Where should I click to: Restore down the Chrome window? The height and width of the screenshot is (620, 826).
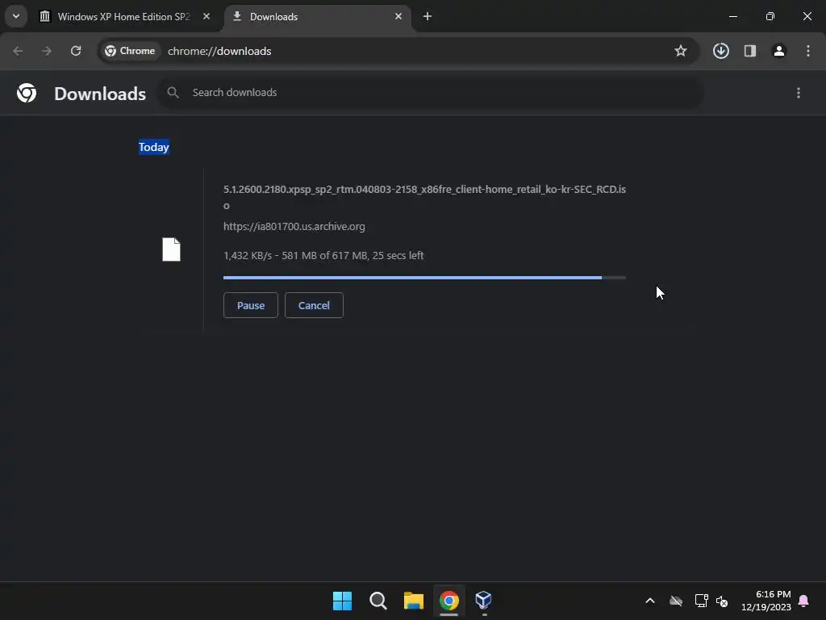pos(770,16)
